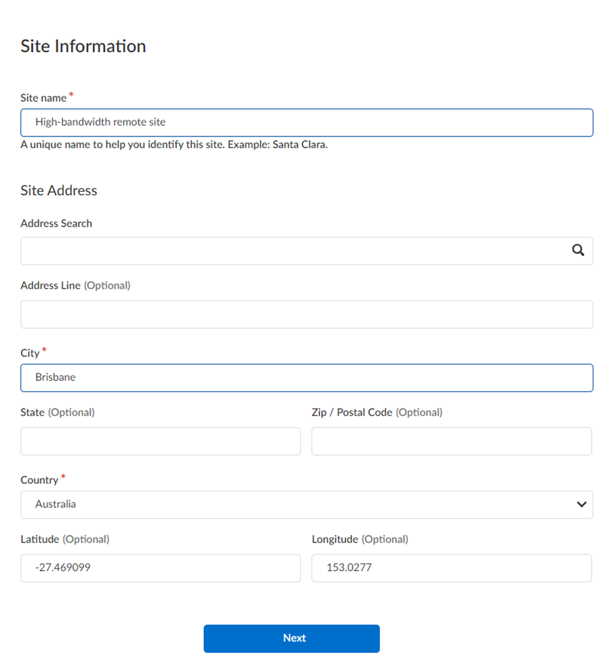Click the Site Information heading
The width and height of the screenshot is (604, 662).
pos(83,46)
